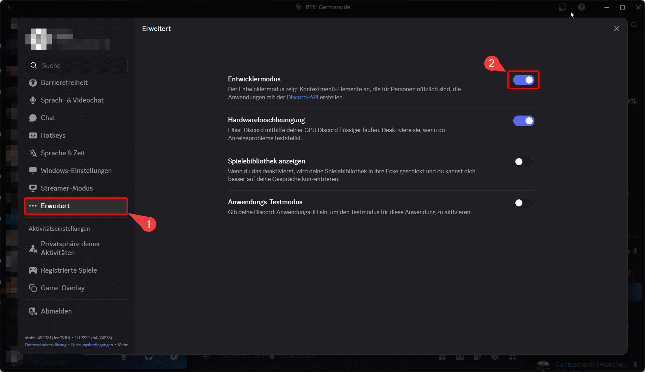
Task: Click the microphone icon for Sprach- & Videochat
Action: pos(33,100)
